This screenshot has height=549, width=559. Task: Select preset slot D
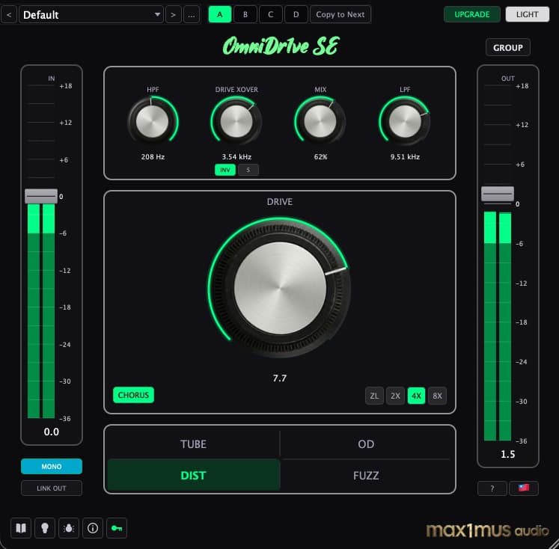(x=296, y=15)
